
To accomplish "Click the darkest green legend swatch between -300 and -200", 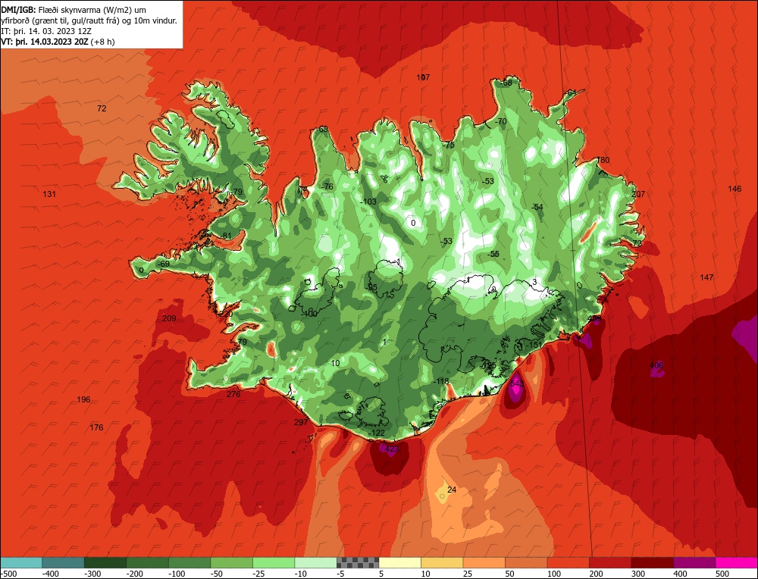I will 105,562.
